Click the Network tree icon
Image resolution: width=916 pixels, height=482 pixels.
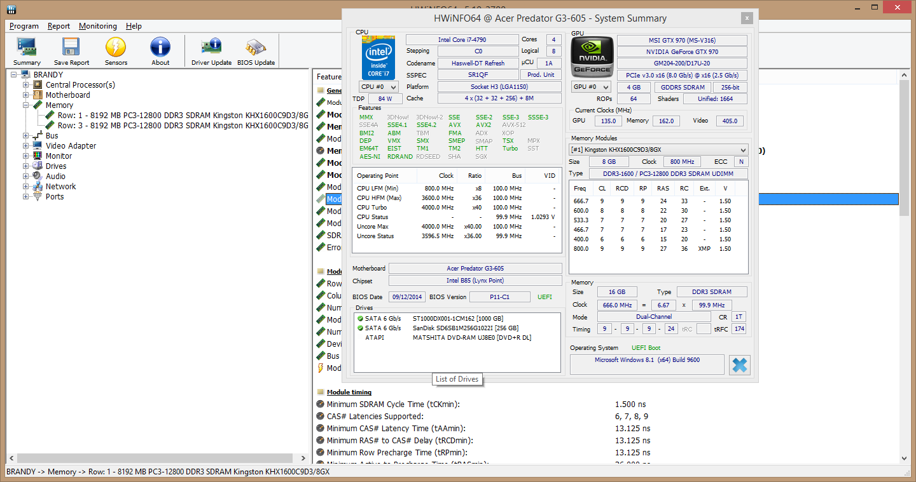[38, 187]
